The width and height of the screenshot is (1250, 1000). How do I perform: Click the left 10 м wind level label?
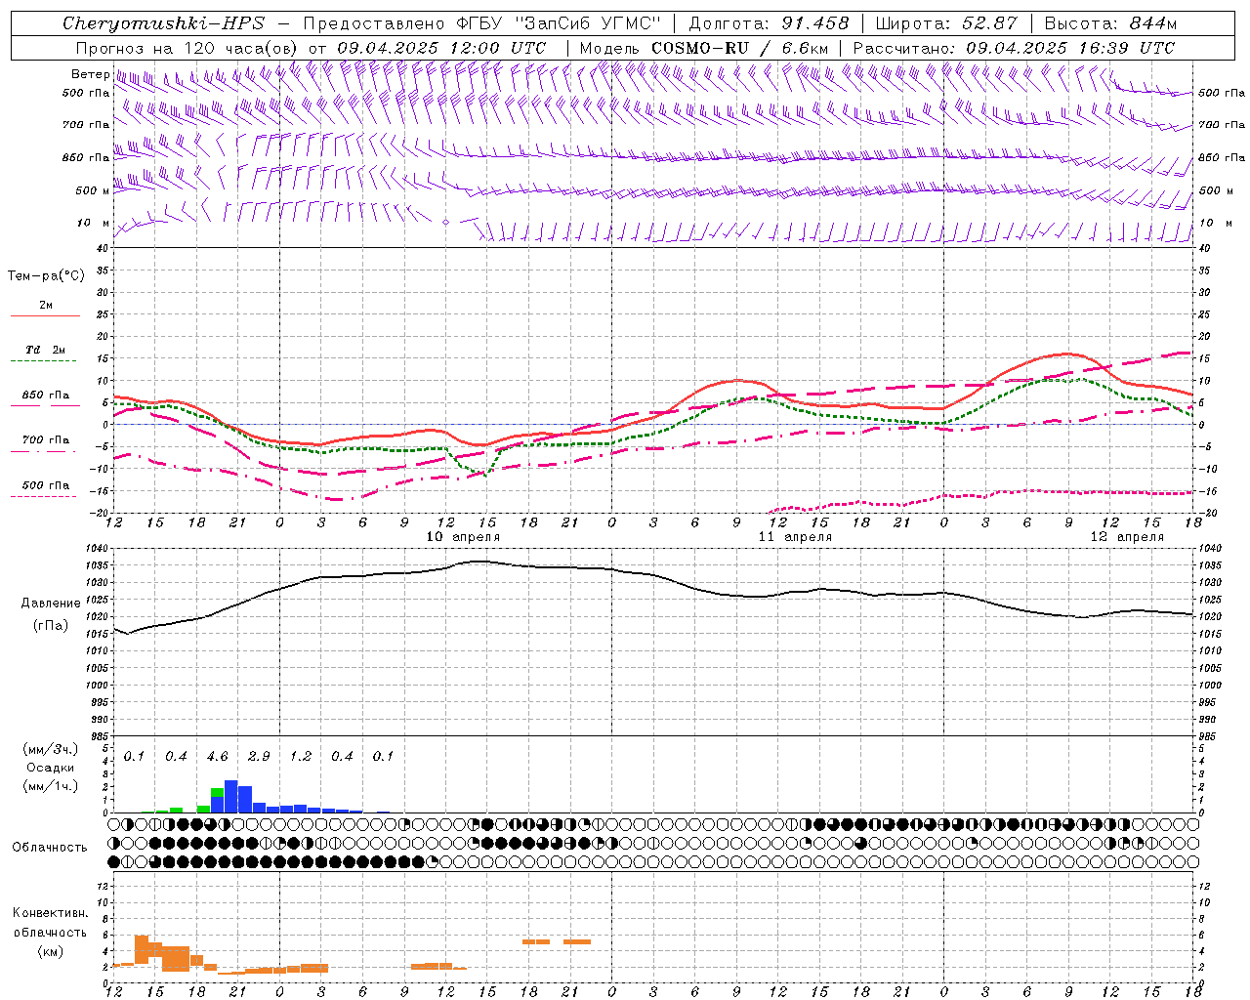click(x=93, y=223)
